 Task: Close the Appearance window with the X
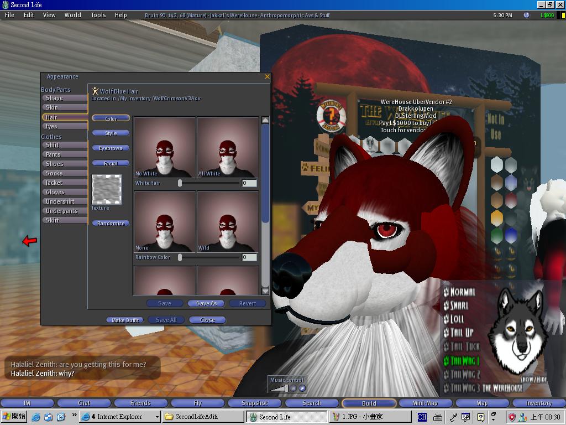(x=267, y=77)
